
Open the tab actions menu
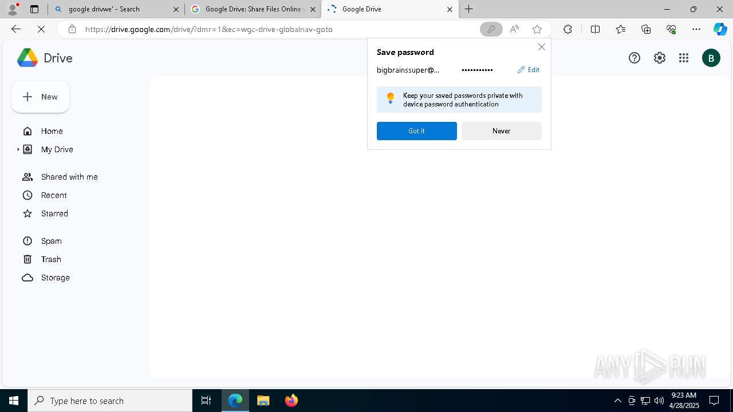pos(34,9)
